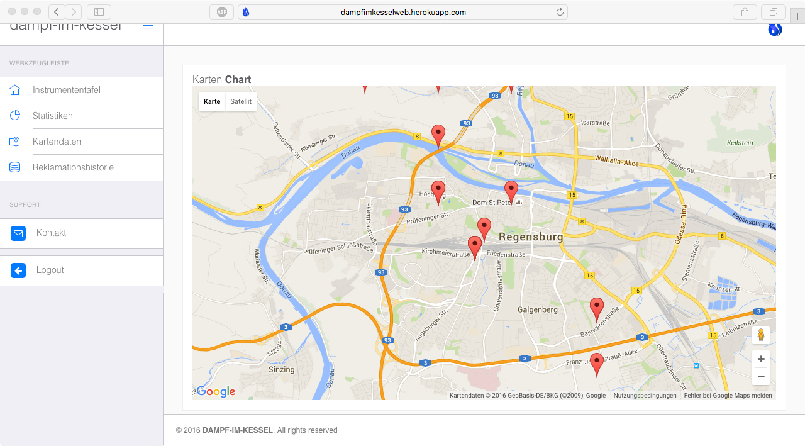Click the red marker on the Donau bridge

[x=438, y=137]
